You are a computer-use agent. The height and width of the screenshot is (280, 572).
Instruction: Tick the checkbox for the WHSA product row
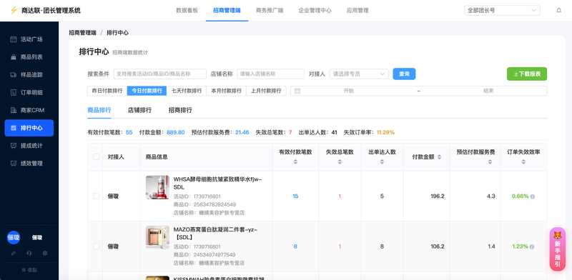pos(97,196)
